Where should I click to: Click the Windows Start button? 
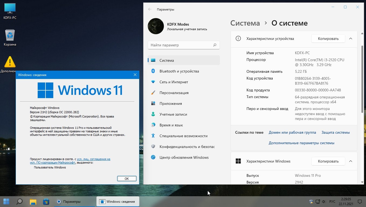click(x=6, y=202)
